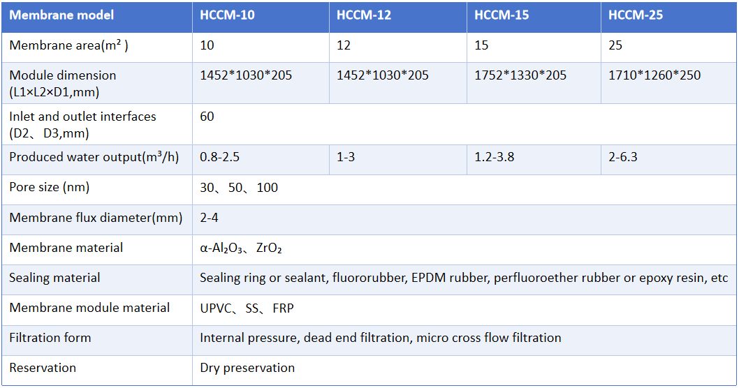Image resolution: width=739 pixels, height=388 pixels.
Task: Click the 1.2-3.8 water output cell
Action: (x=494, y=158)
